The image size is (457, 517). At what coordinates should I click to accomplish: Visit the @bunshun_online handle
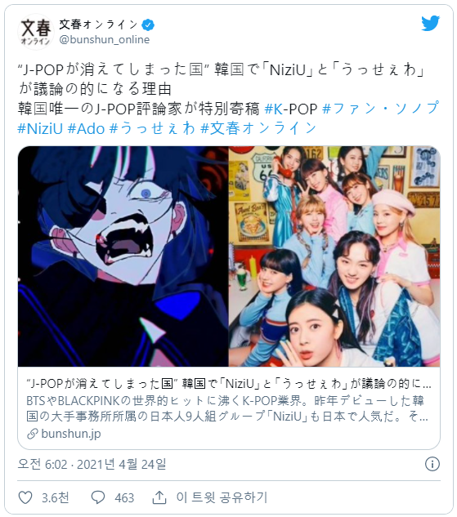click(x=105, y=39)
